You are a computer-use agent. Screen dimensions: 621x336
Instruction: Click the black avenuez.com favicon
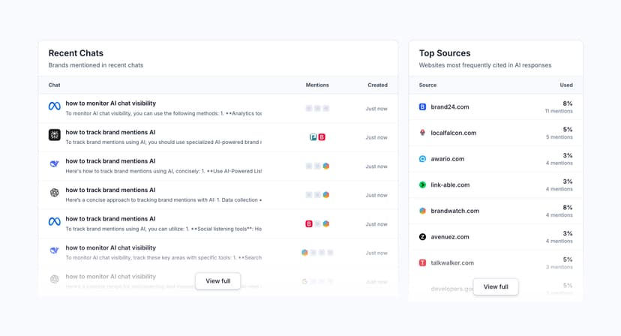click(x=422, y=237)
